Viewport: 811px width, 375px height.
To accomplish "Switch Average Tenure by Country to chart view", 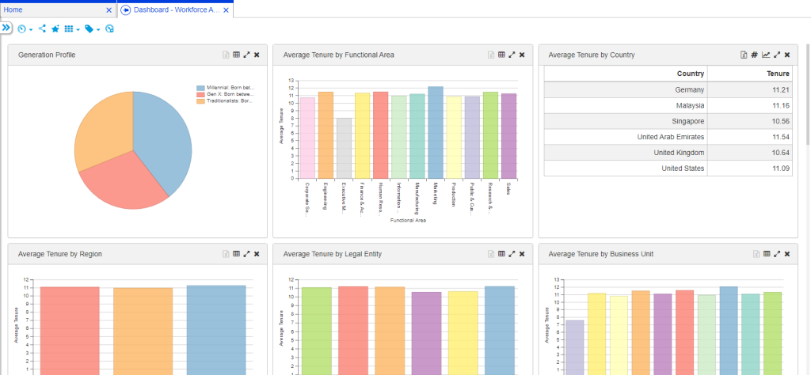I will (766, 55).
